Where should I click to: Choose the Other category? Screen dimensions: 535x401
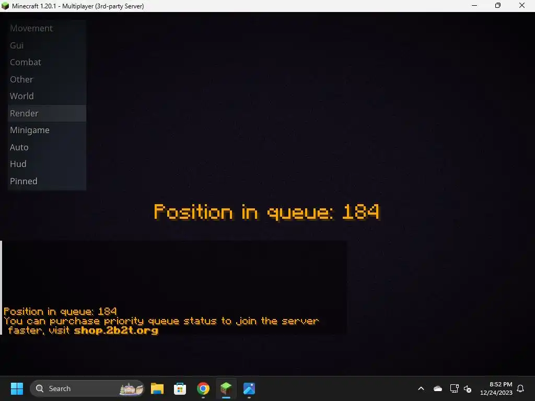click(46, 79)
